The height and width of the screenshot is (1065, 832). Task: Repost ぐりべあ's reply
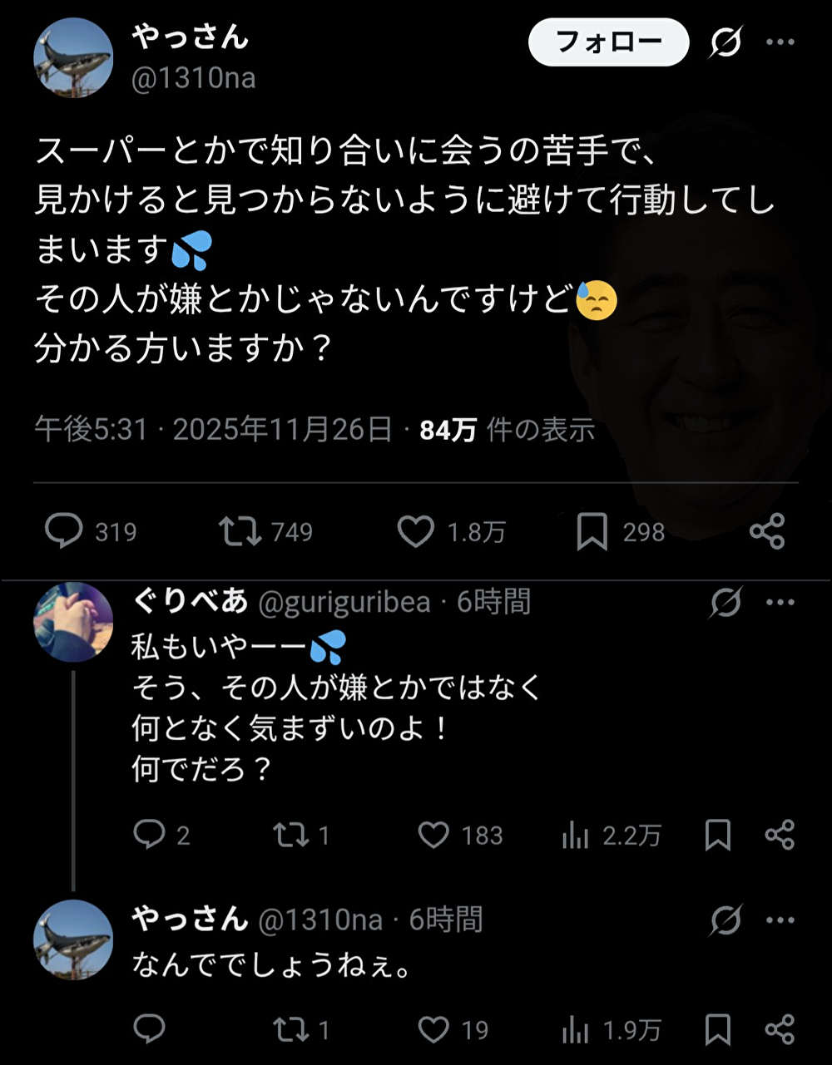click(x=290, y=835)
